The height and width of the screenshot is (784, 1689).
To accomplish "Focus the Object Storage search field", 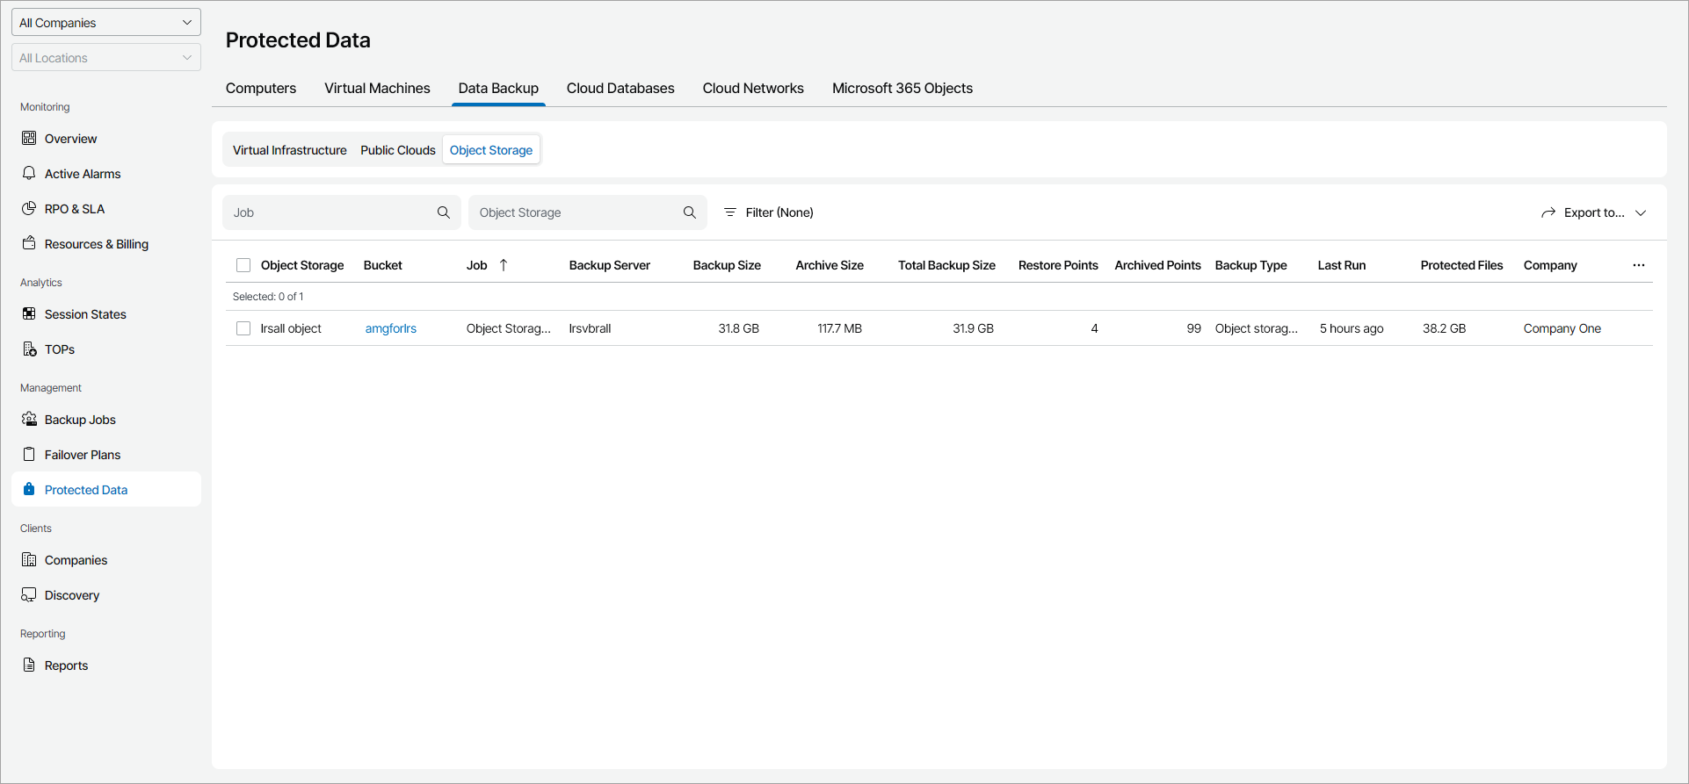I will (x=576, y=212).
